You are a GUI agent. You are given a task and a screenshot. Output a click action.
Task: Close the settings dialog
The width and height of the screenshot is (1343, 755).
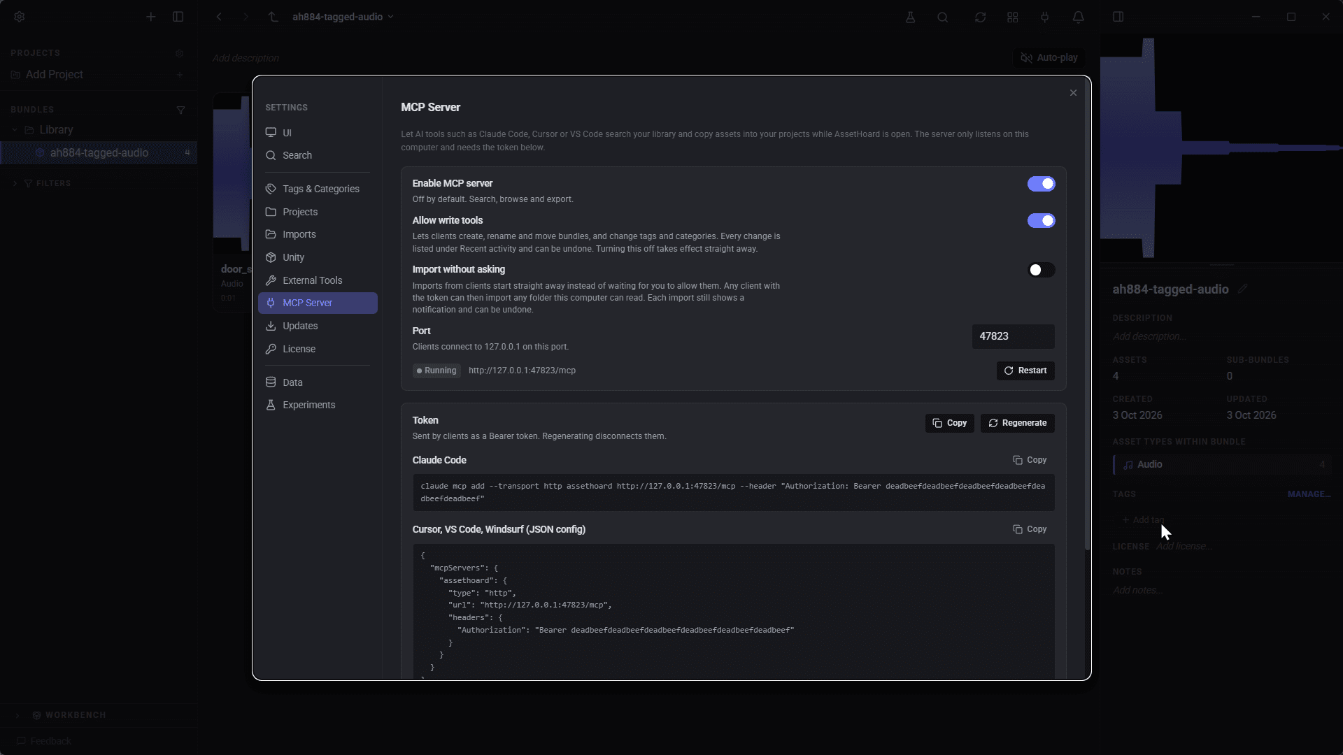pos(1073,93)
